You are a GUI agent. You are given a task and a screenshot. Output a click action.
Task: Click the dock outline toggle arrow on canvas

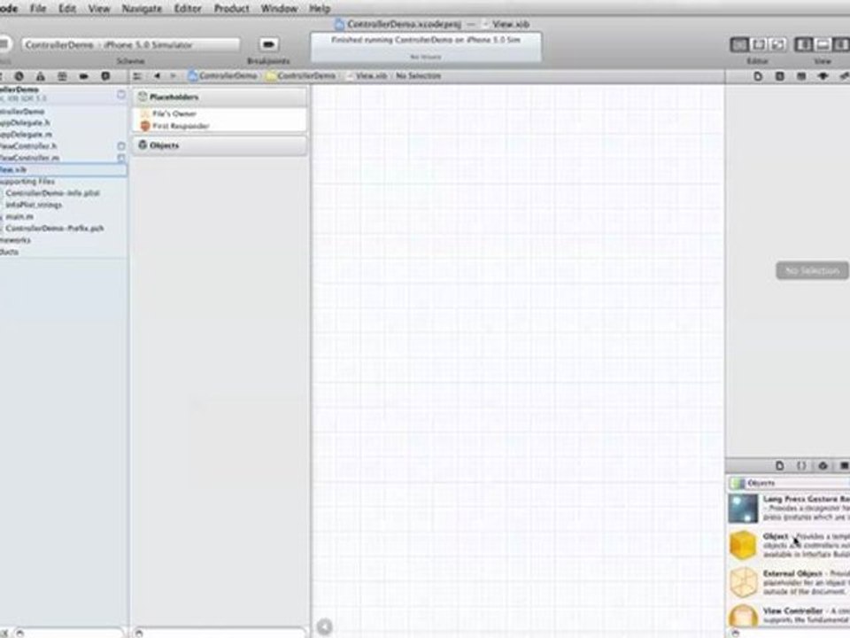(324, 626)
